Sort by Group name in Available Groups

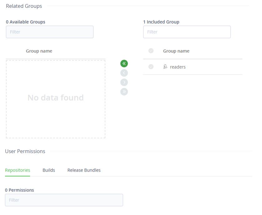point(39,51)
